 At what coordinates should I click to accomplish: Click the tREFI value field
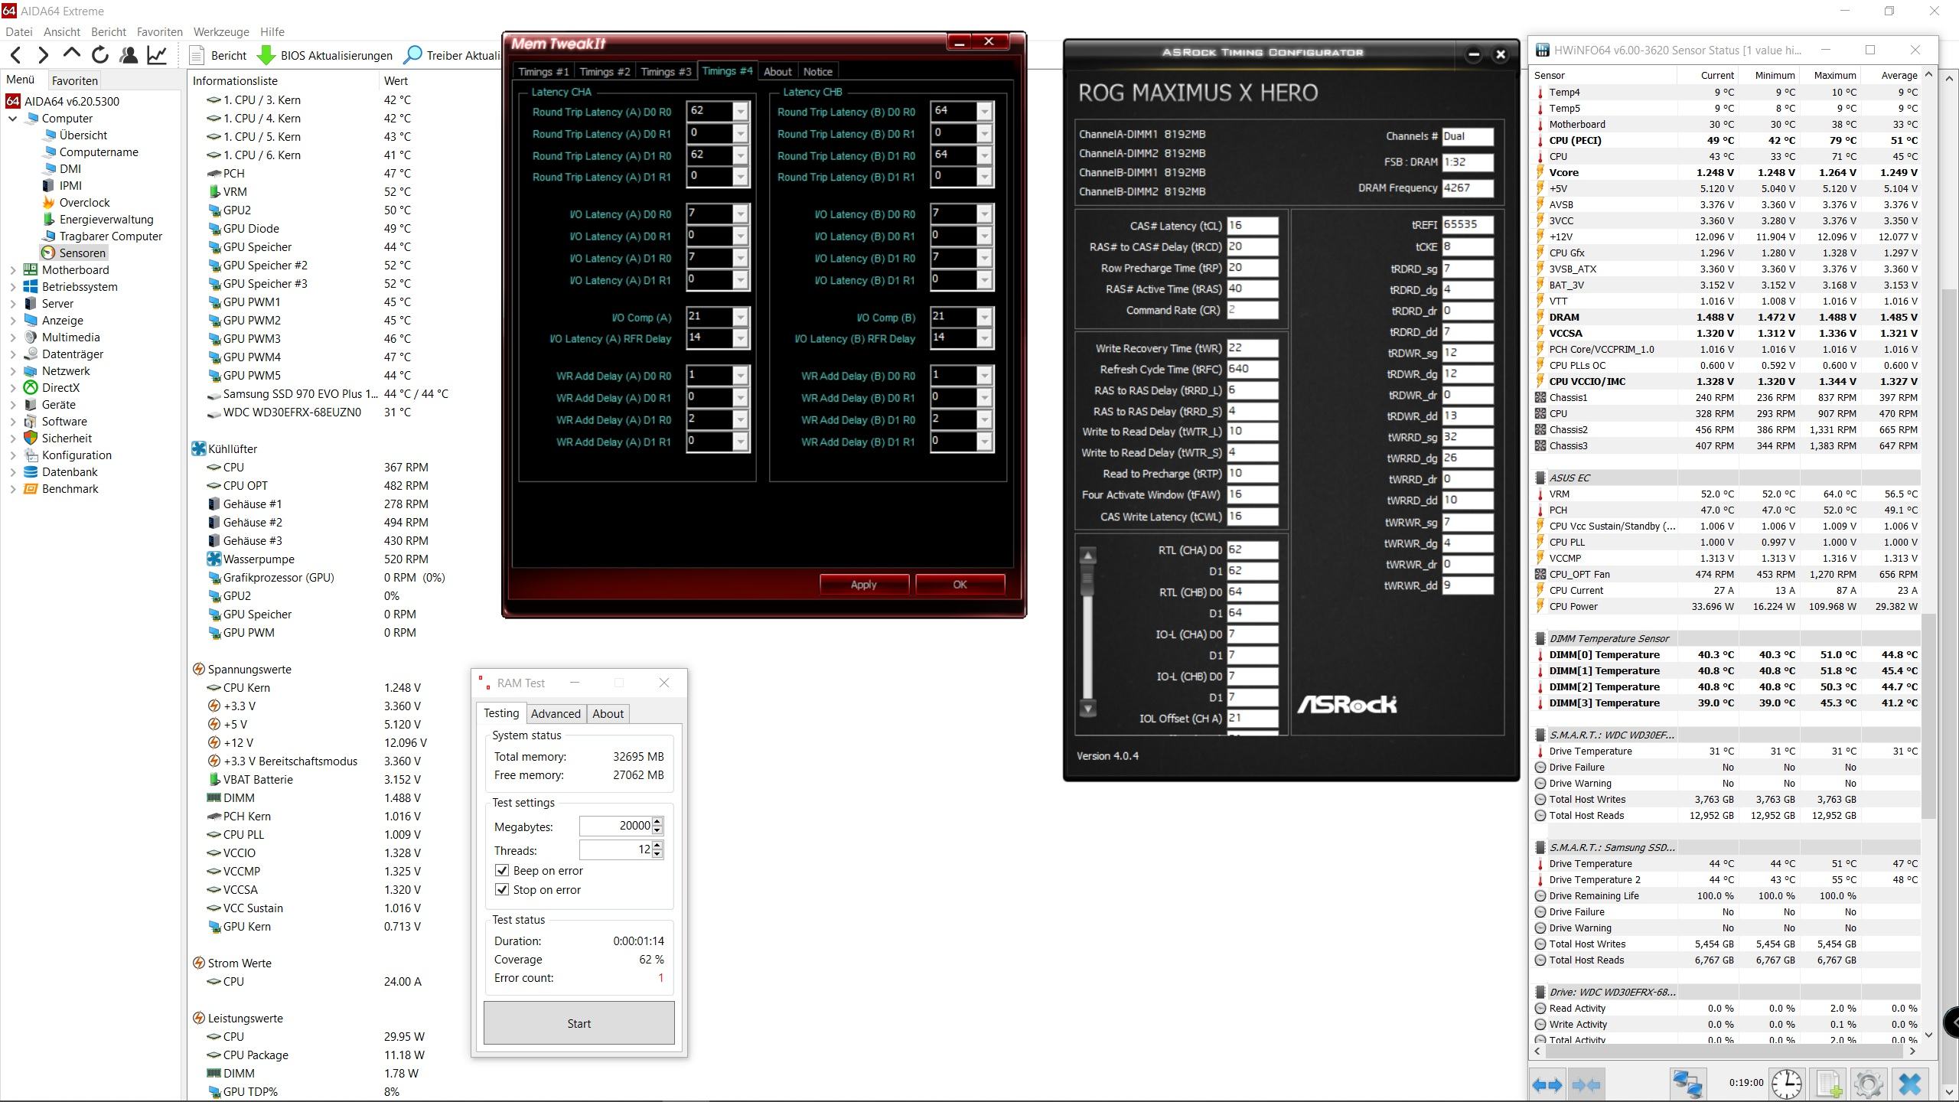point(1467,225)
